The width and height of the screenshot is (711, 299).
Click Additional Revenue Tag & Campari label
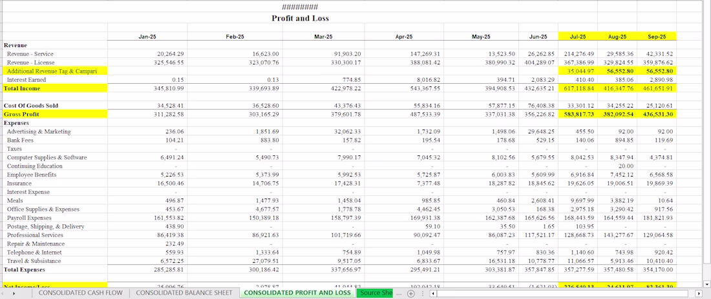click(52, 71)
